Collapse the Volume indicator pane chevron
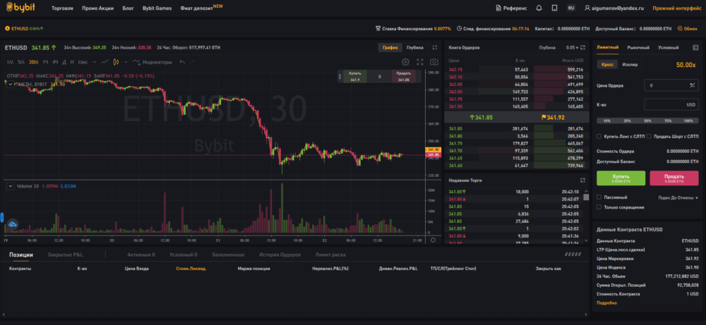The width and height of the screenshot is (706, 325). [10, 186]
